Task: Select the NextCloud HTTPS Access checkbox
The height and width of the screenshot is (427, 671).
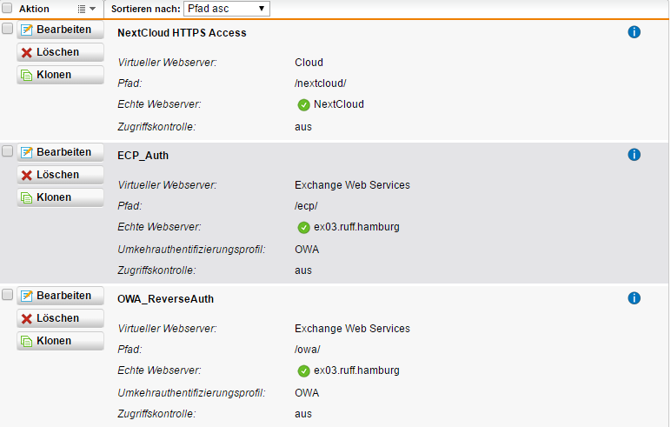Action: (8, 29)
